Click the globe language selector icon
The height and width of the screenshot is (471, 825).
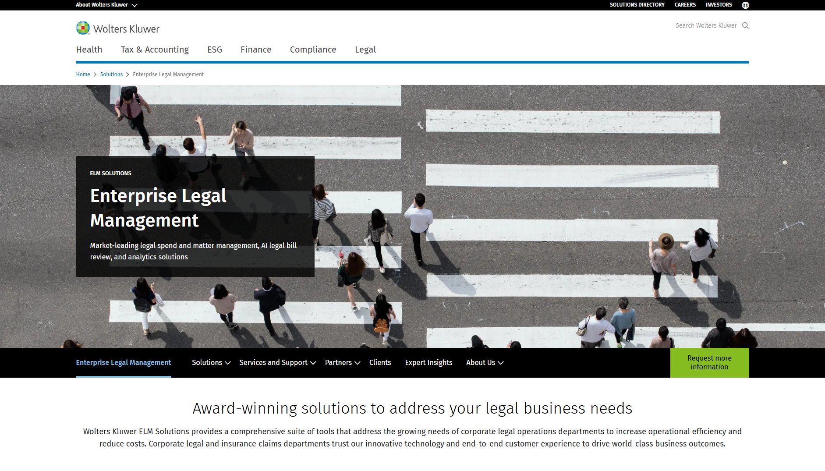[x=745, y=5]
